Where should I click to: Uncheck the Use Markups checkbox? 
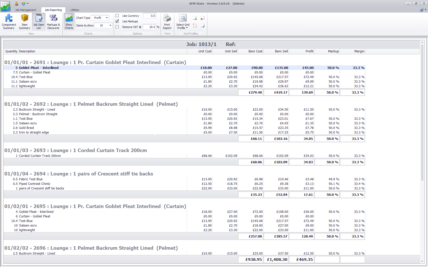click(117, 21)
